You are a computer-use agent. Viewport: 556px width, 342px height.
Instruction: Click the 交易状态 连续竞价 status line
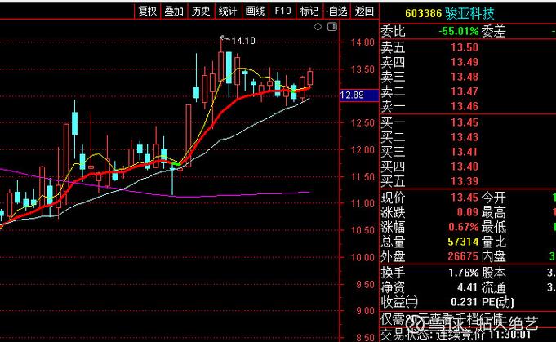(x=456, y=335)
